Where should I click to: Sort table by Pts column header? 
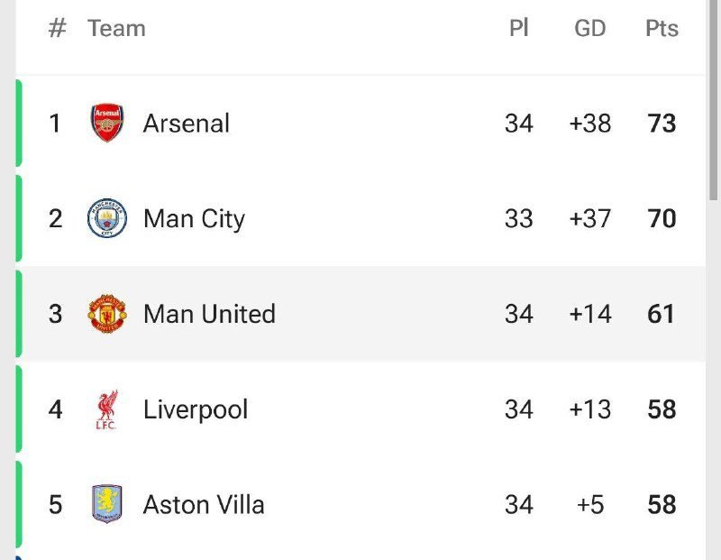[x=662, y=29]
